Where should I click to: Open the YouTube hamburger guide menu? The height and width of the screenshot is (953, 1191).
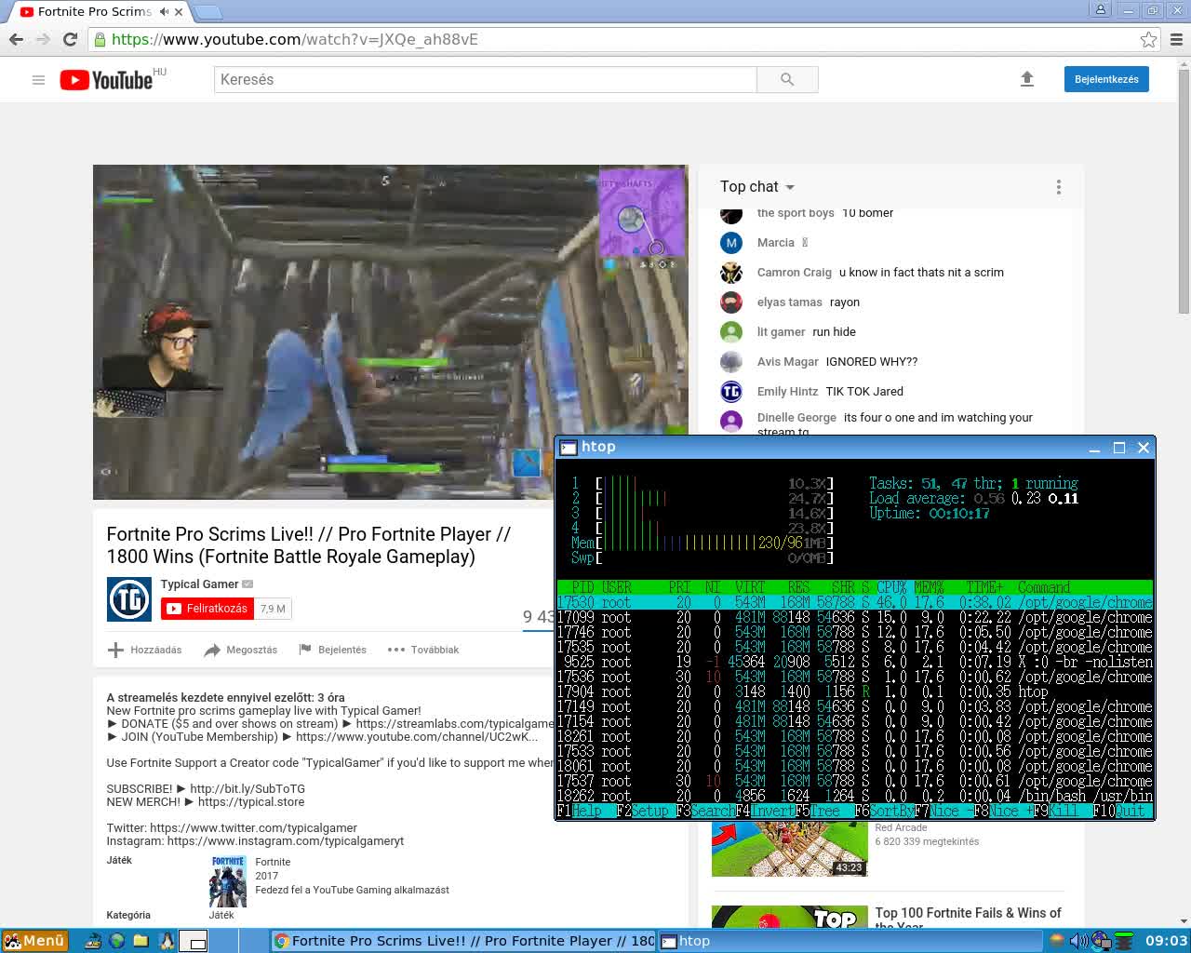pyautogui.click(x=38, y=80)
